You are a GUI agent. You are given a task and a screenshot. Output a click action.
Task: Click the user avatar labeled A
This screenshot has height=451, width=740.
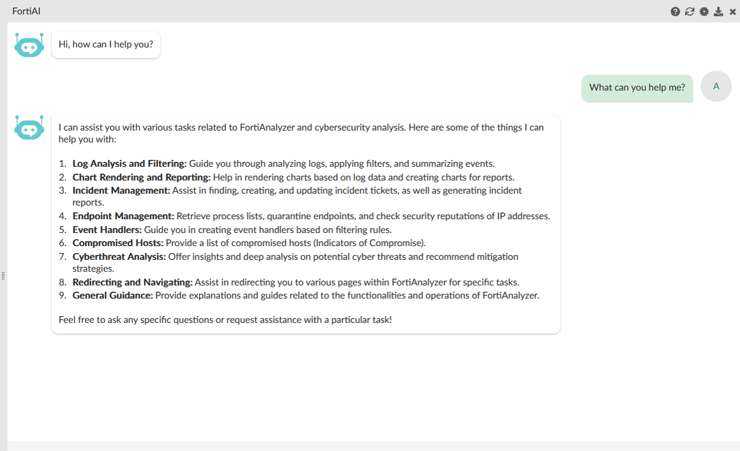[716, 86]
